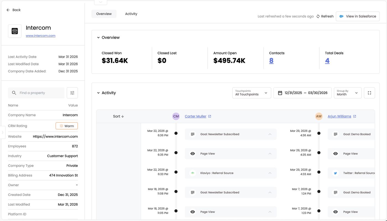Collapse Mar 18 11:08 PM Newsletter Subscribed chevron
This screenshot has width=387, height=221.
coord(270,193)
